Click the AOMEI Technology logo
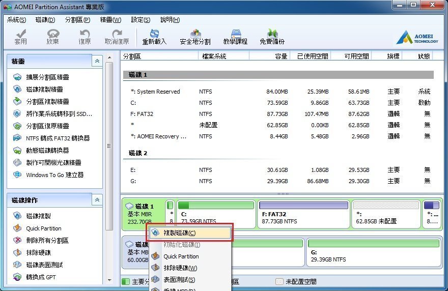The height and width of the screenshot is (291, 448). point(417,38)
